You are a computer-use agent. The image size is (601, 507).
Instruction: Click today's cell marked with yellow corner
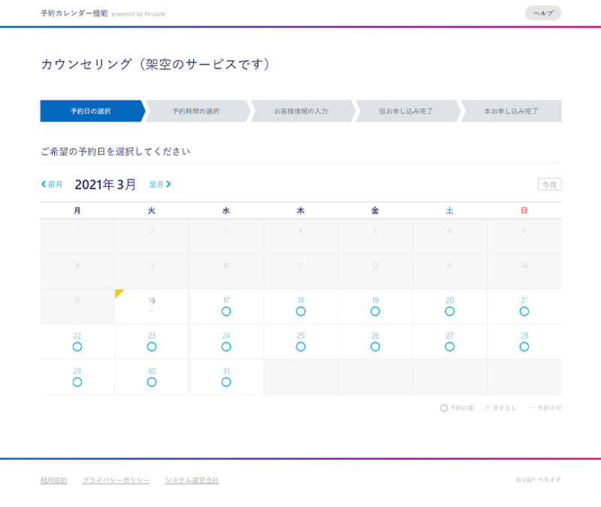pyautogui.click(x=152, y=306)
